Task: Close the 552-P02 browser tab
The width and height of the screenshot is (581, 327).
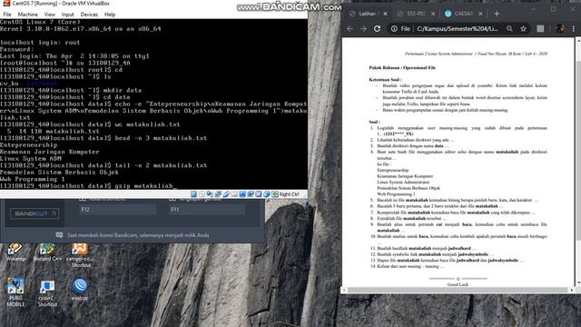Action: (x=433, y=14)
